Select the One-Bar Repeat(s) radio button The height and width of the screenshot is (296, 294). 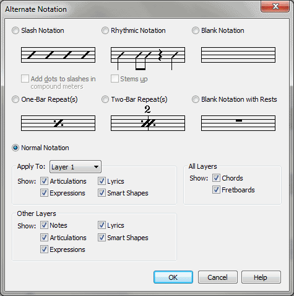[x=15, y=99]
